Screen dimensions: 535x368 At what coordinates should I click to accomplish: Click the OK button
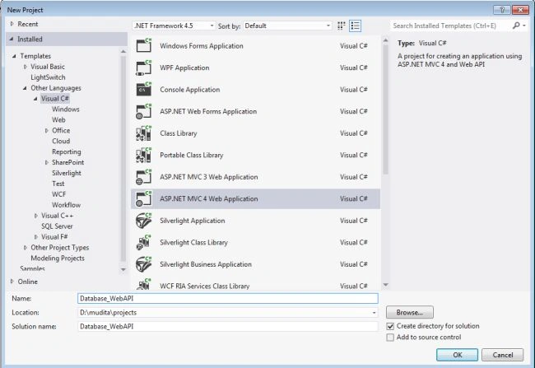click(457, 355)
